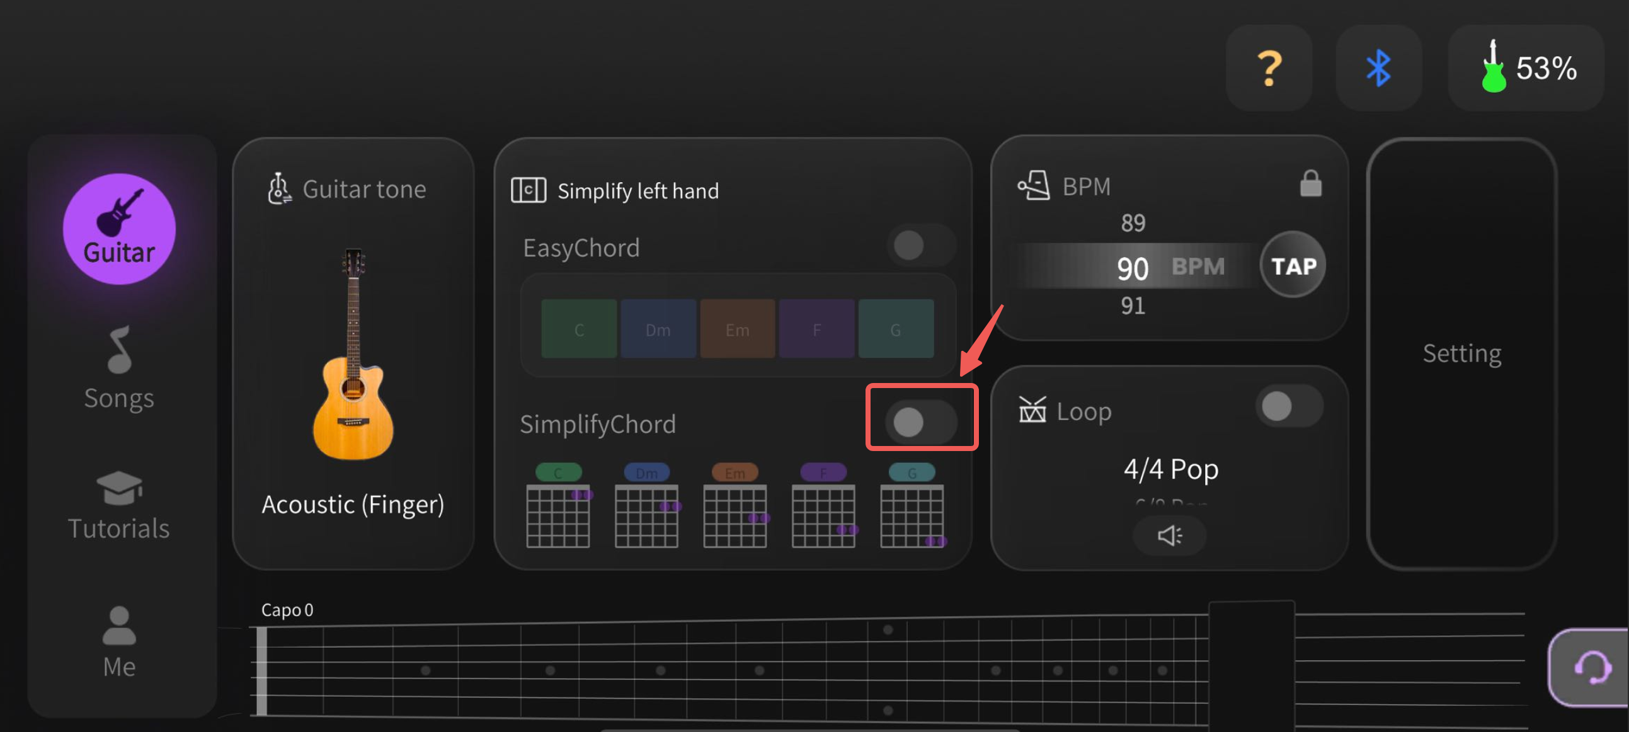Open the Setting panel
1629x732 pixels.
1461,353
